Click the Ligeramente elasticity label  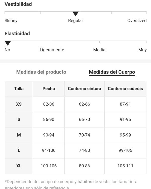(x=52, y=50)
